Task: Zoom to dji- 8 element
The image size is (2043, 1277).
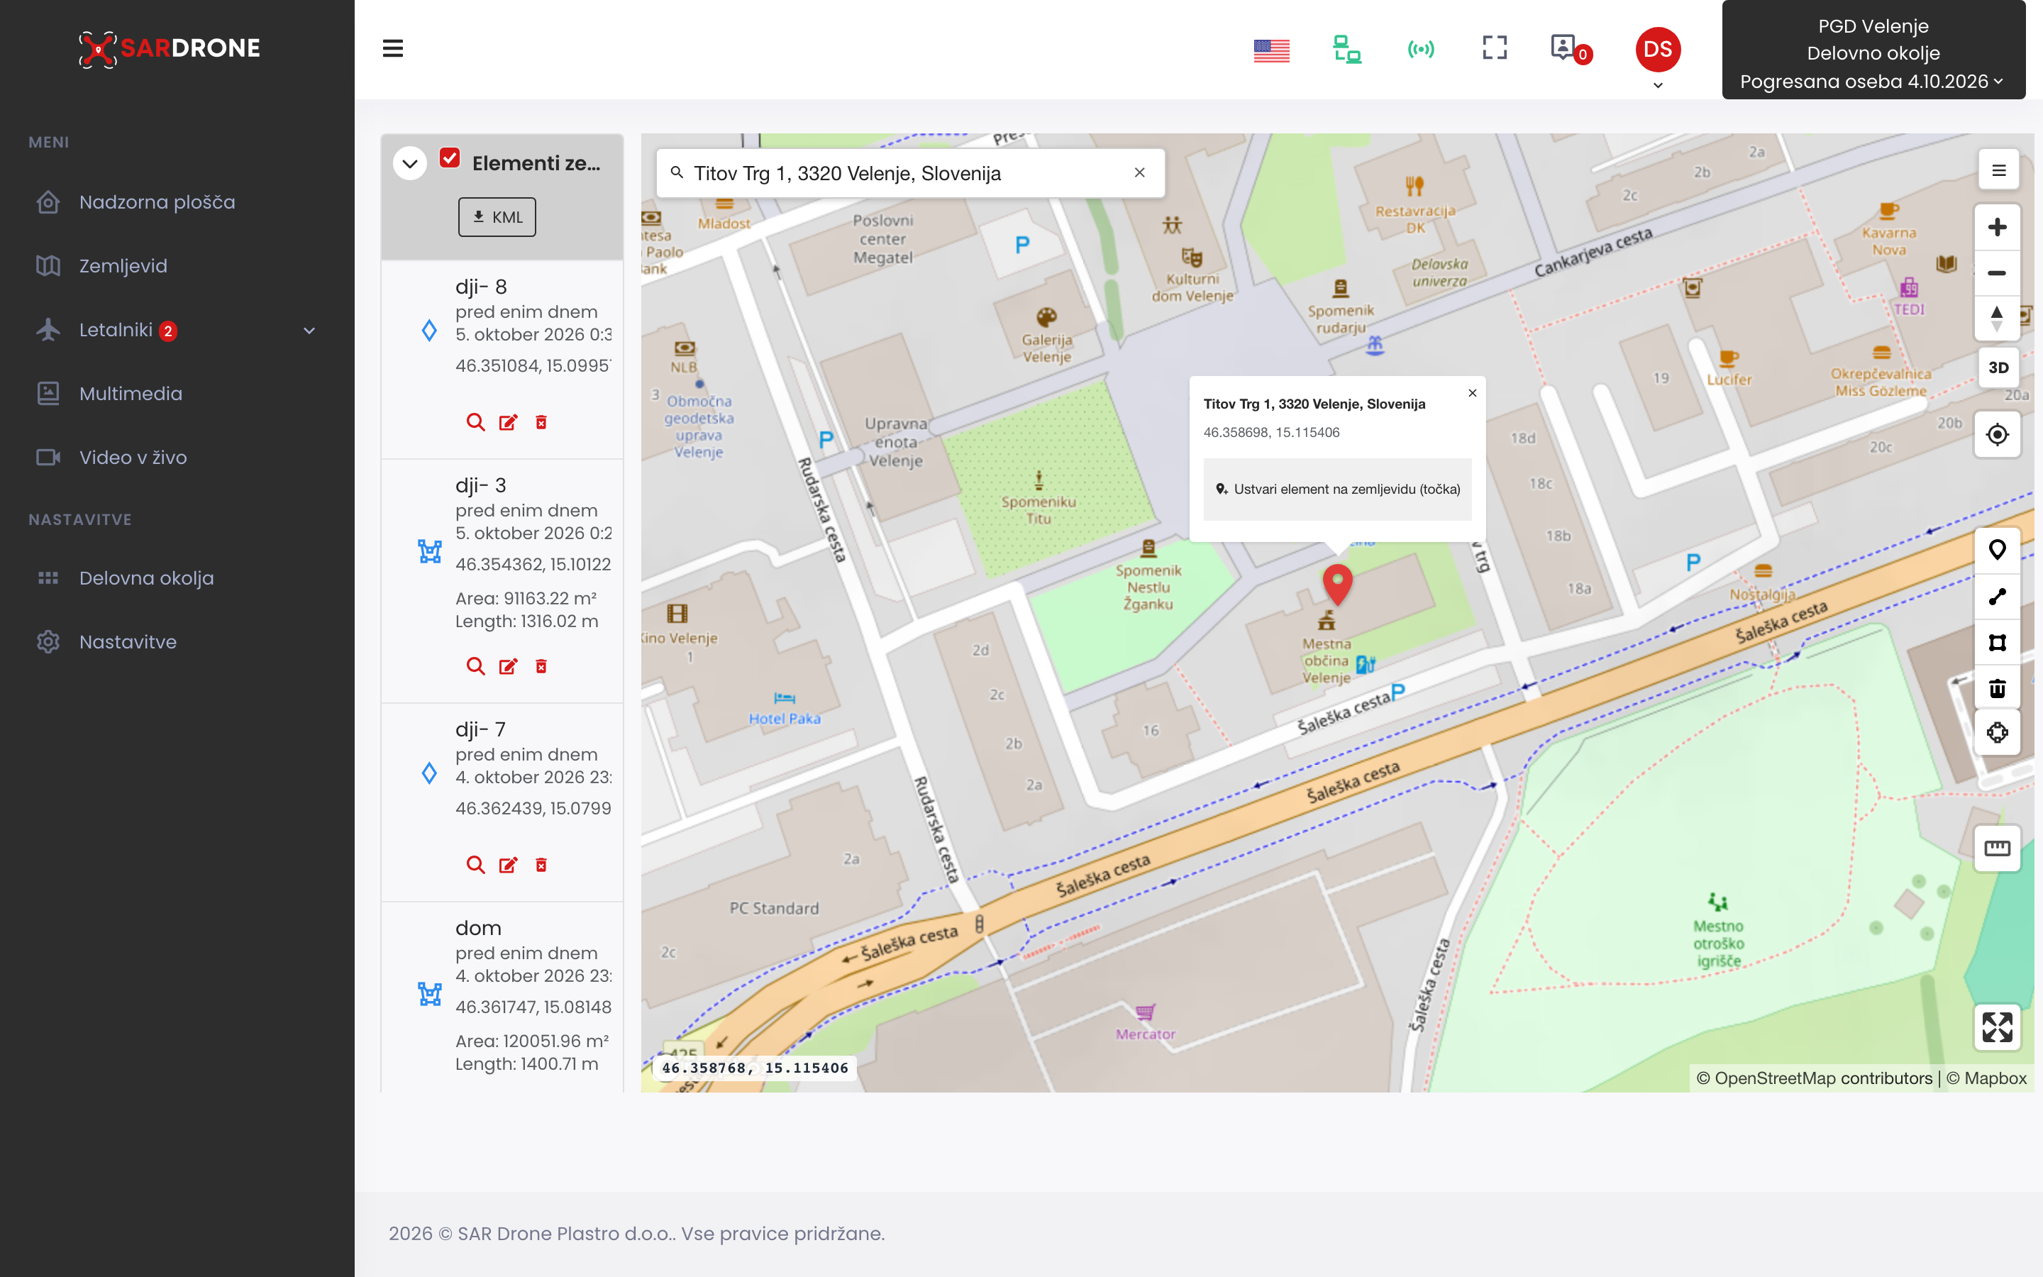Action: (x=475, y=422)
